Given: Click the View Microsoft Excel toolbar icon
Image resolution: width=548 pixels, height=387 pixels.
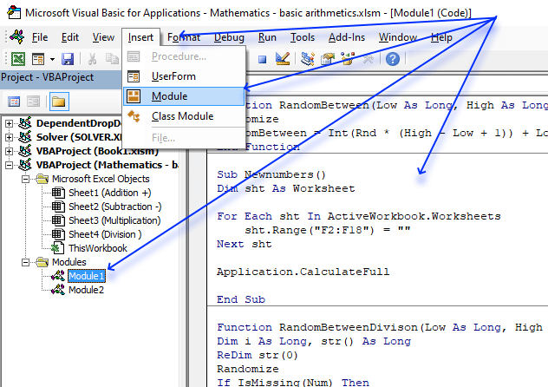Looking at the screenshot, I should pos(18,58).
